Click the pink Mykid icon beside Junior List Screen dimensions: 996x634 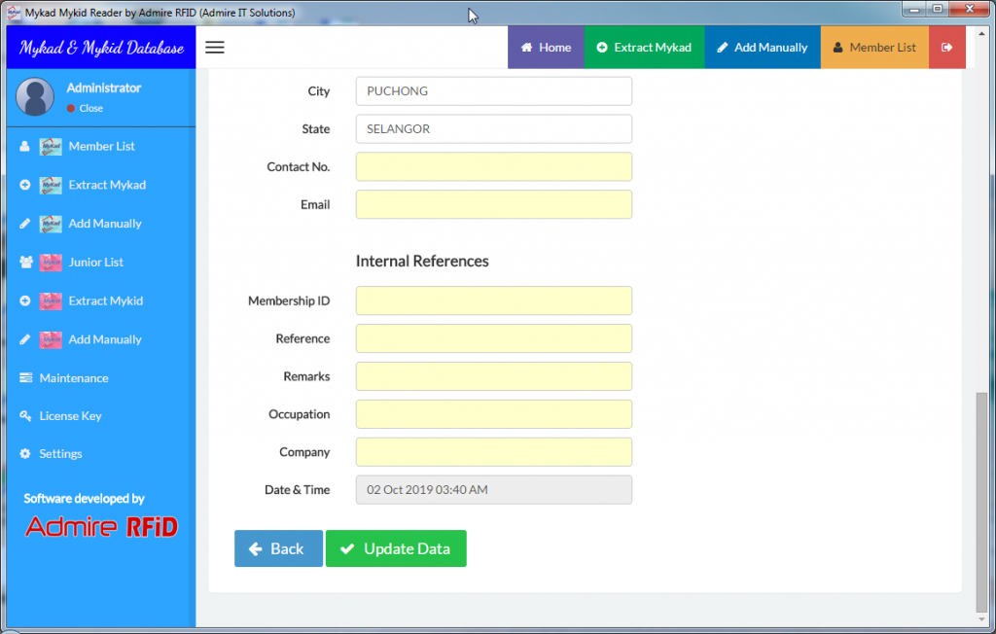click(x=51, y=263)
